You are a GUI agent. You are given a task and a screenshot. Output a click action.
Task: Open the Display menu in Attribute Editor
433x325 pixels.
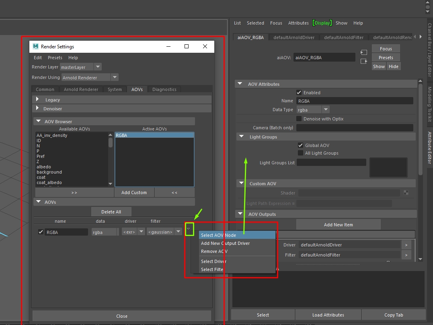click(x=322, y=23)
